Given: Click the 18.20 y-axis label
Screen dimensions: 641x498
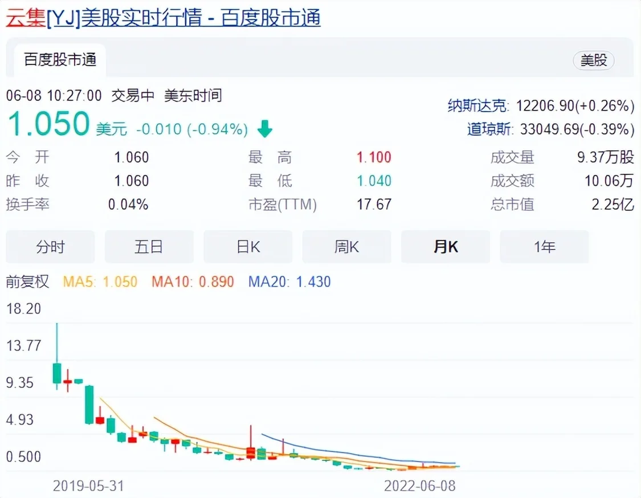Looking at the screenshot, I should coord(24,309).
